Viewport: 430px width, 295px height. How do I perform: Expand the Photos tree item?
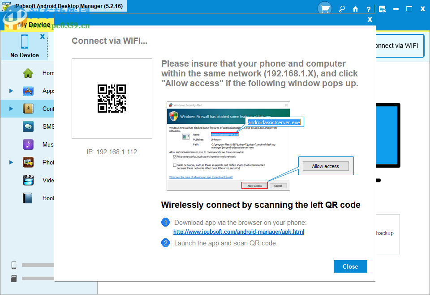(x=10, y=162)
